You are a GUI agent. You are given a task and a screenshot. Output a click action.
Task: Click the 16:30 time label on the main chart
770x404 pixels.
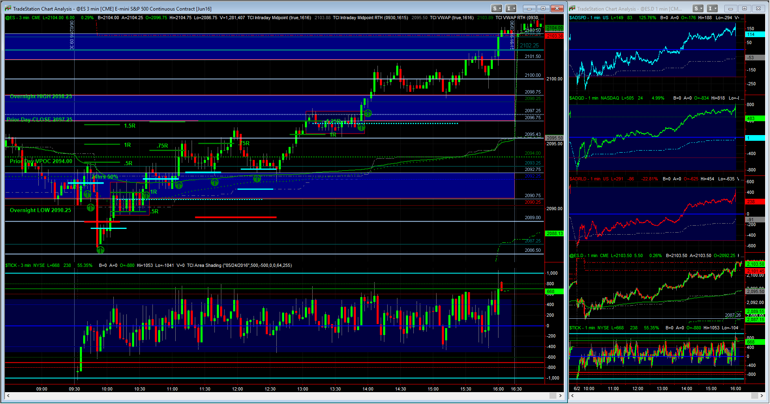click(x=516, y=389)
